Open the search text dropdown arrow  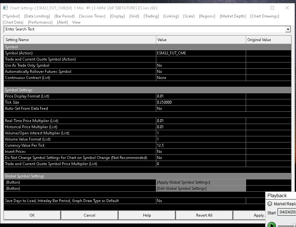pos(288,29)
